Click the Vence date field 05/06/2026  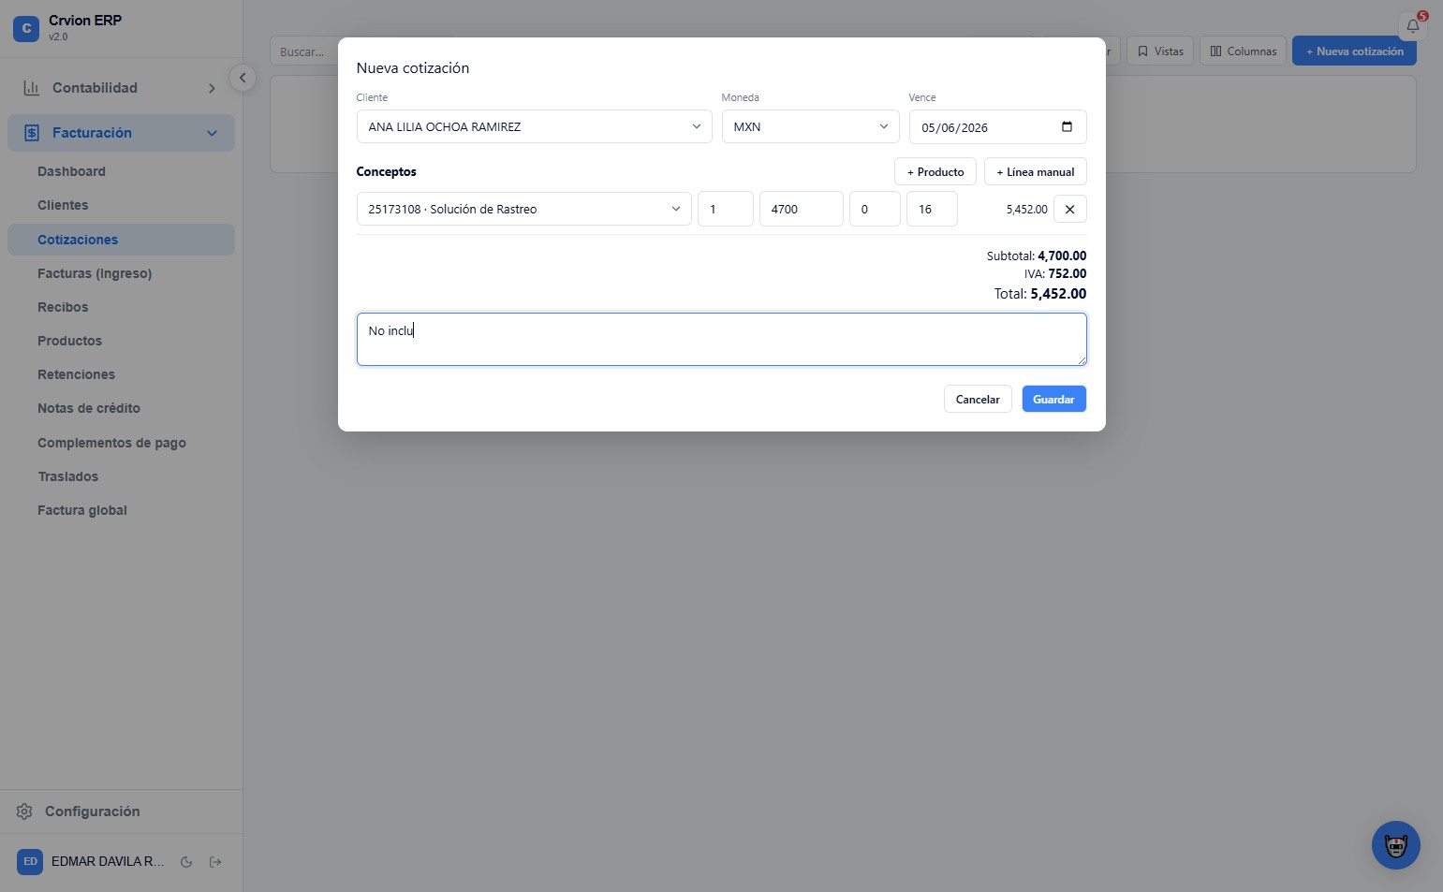pyautogui.click(x=997, y=127)
